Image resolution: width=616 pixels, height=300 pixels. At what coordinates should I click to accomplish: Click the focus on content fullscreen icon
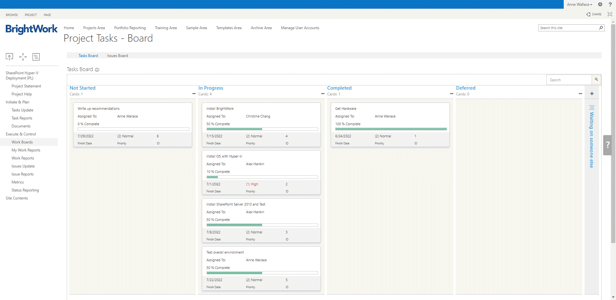pos(610,14)
